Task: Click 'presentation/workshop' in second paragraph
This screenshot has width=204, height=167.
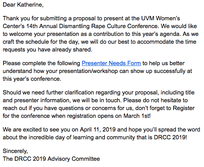Action: [x=88, y=71]
